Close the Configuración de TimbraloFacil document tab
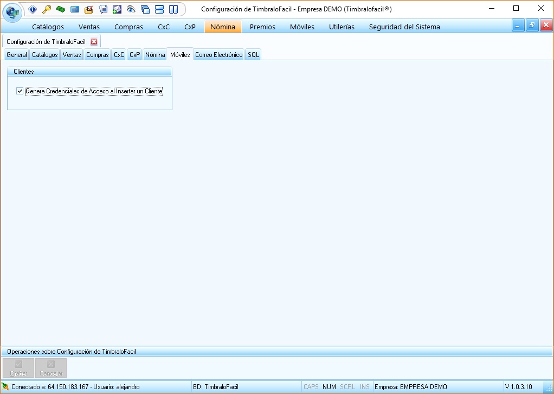Screen dimensions: 554x394 (94, 42)
